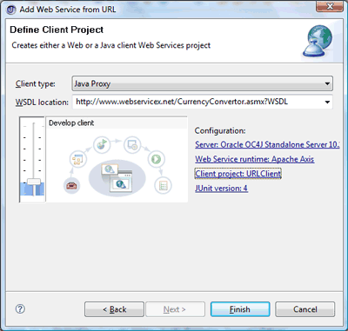The image size is (348, 331).
Task: Click the client level slider handle
Action: point(34,182)
